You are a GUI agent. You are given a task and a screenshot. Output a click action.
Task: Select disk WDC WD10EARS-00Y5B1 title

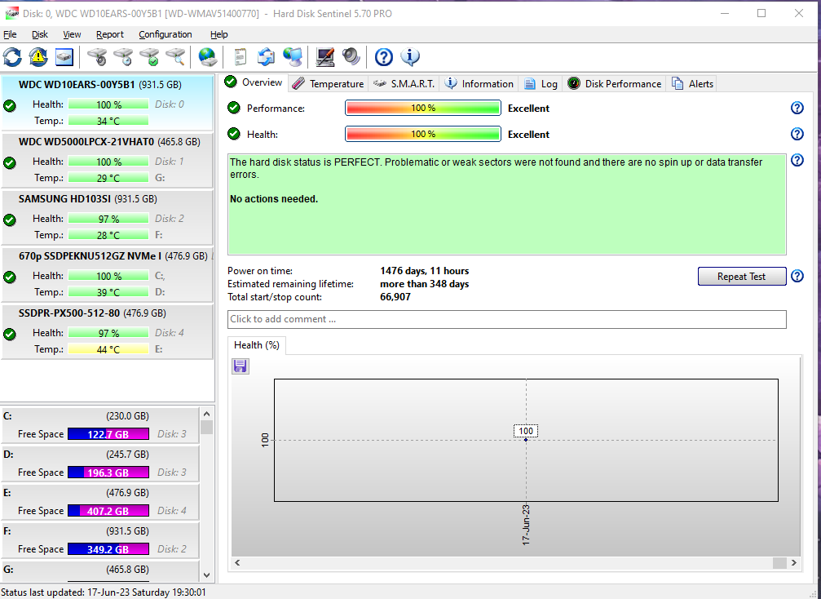[77, 84]
